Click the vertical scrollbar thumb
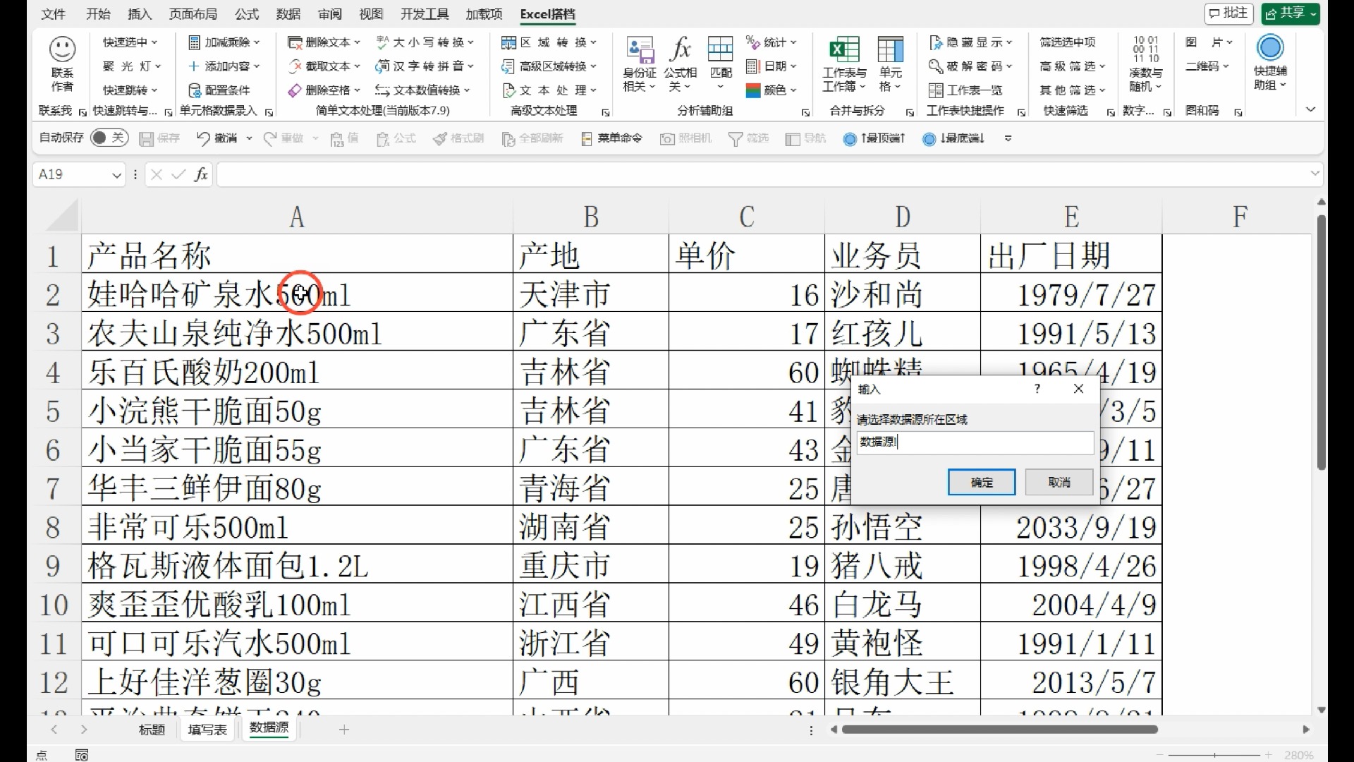Screen dimensions: 1354x762 (1321, 342)
